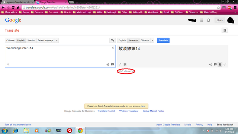Open translation example usage icon
The height and width of the screenshot is (134, 238).
click(215, 64)
